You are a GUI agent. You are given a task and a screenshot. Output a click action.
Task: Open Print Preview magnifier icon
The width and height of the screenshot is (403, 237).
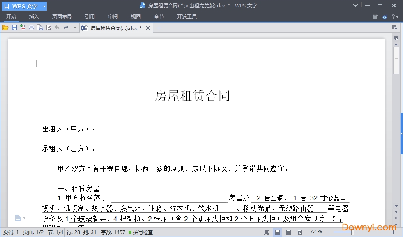(x=48, y=28)
